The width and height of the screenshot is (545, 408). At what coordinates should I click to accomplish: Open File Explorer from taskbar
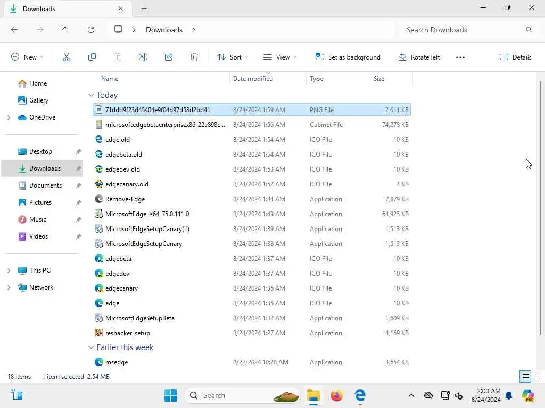click(313, 395)
